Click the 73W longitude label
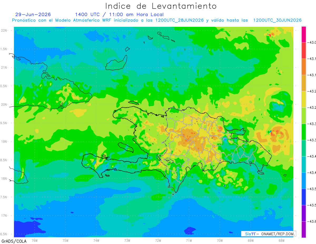Viewport: 316px width, 244px height. coord(127,240)
